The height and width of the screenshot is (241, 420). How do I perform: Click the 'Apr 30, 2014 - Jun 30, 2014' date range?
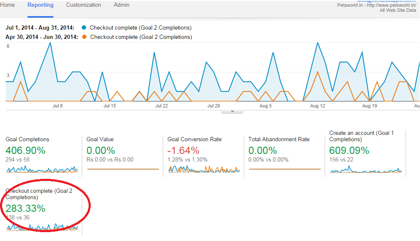point(42,37)
